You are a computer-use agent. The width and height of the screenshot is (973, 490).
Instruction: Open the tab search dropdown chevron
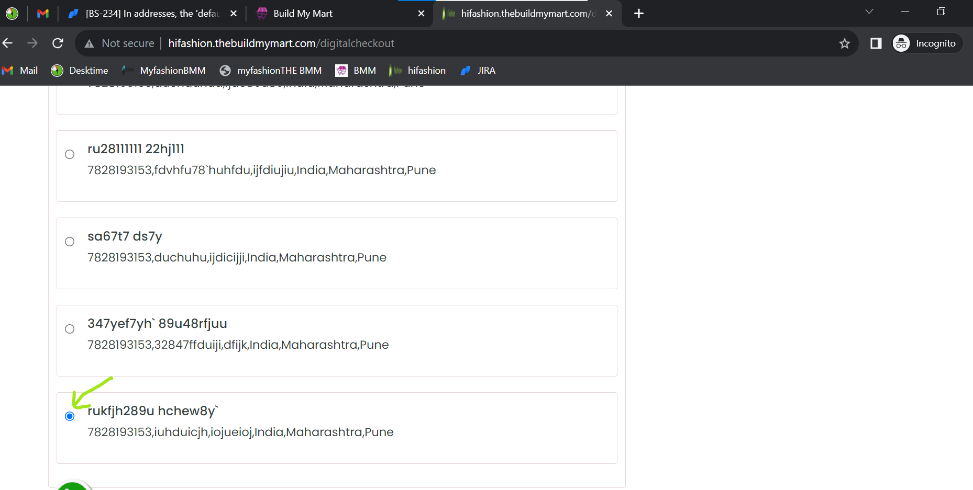pyautogui.click(x=869, y=11)
